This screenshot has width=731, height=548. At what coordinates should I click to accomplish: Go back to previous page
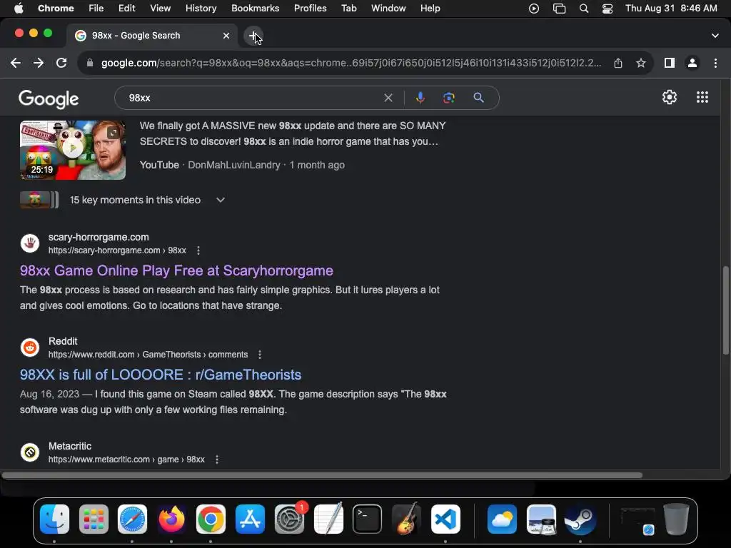(x=16, y=63)
